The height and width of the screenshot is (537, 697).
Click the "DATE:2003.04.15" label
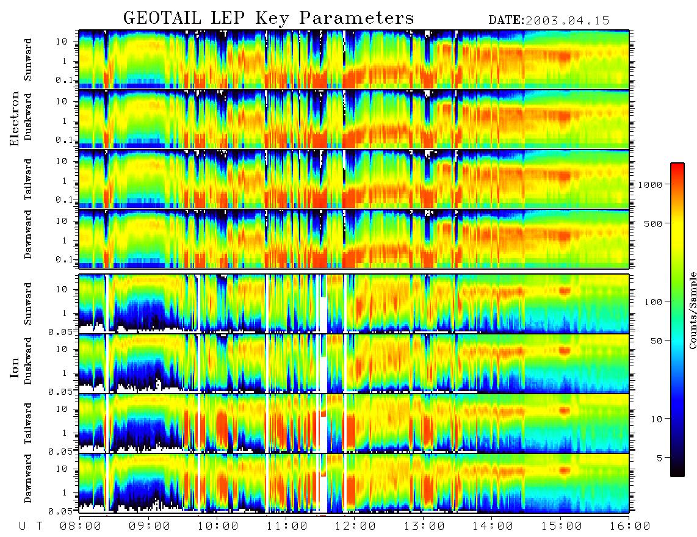click(549, 21)
